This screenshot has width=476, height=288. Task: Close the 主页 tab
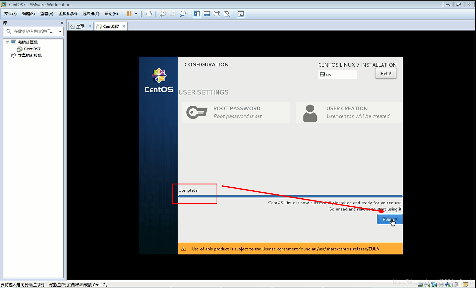tap(90, 26)
